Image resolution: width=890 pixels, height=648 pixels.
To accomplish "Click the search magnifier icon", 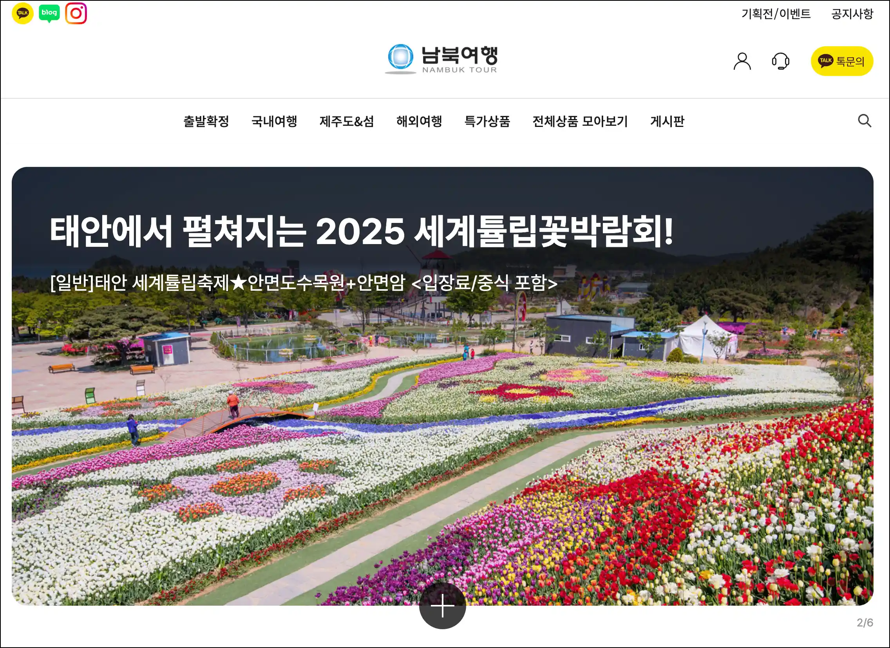I will [864, 121].
